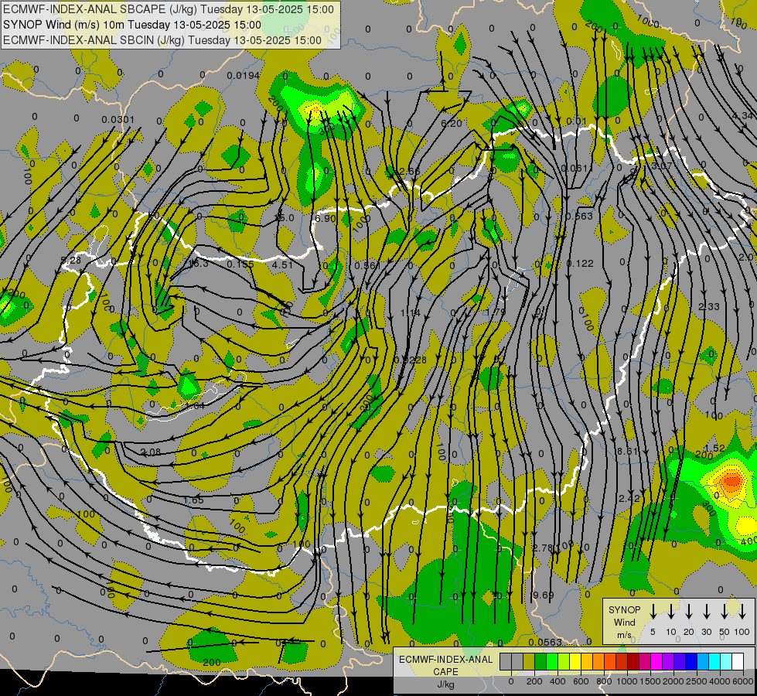Click the wind legend arrow above 50
Image resolution: width=757 pixels, height=696 pixels.
point(725,612)
